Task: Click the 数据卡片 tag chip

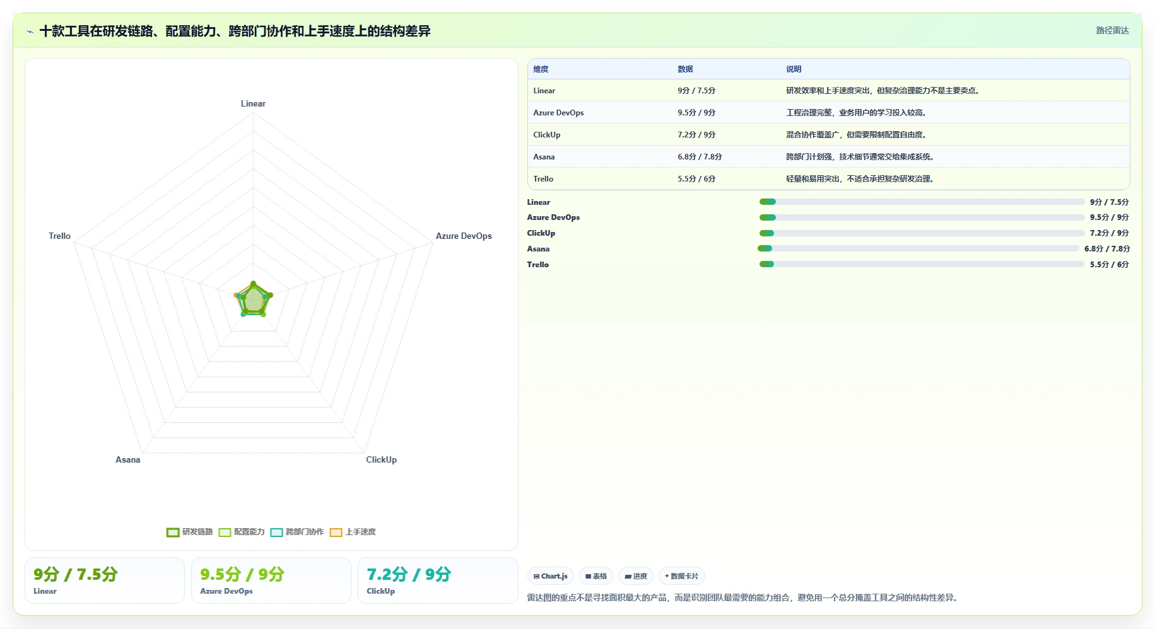Action: coord(682,576)
